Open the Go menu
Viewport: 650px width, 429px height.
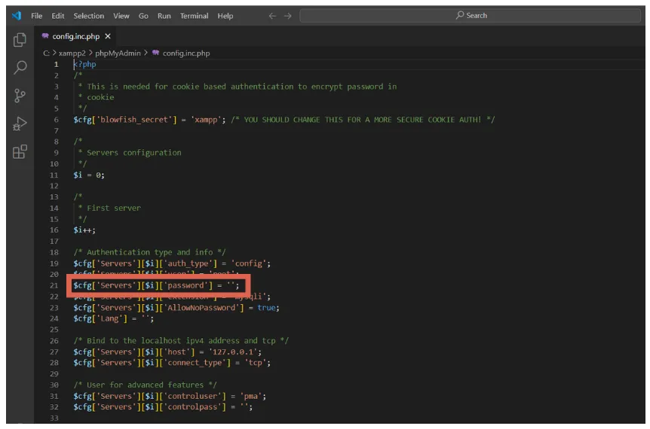coord(143,16)
